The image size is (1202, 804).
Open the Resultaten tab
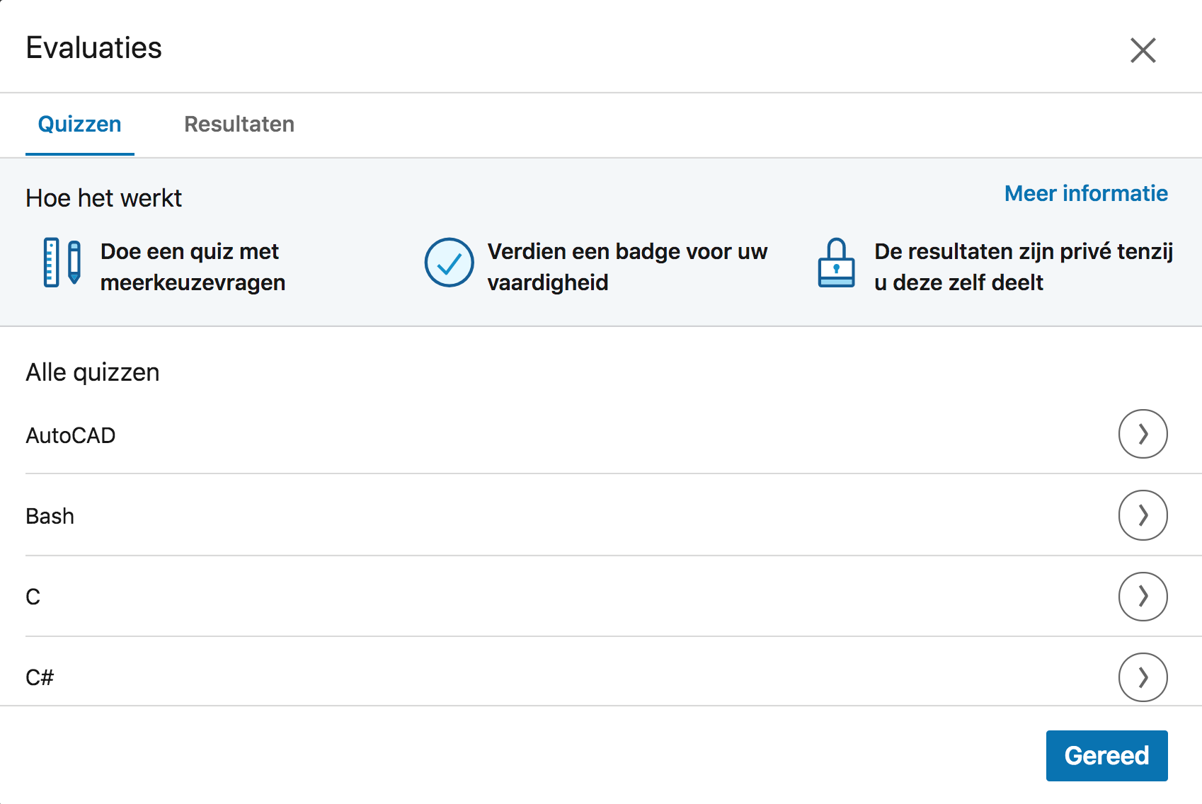coord(239,125)
